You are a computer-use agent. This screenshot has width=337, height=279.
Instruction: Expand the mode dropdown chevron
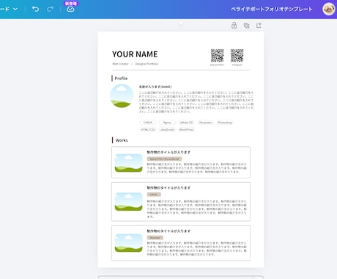15,9
